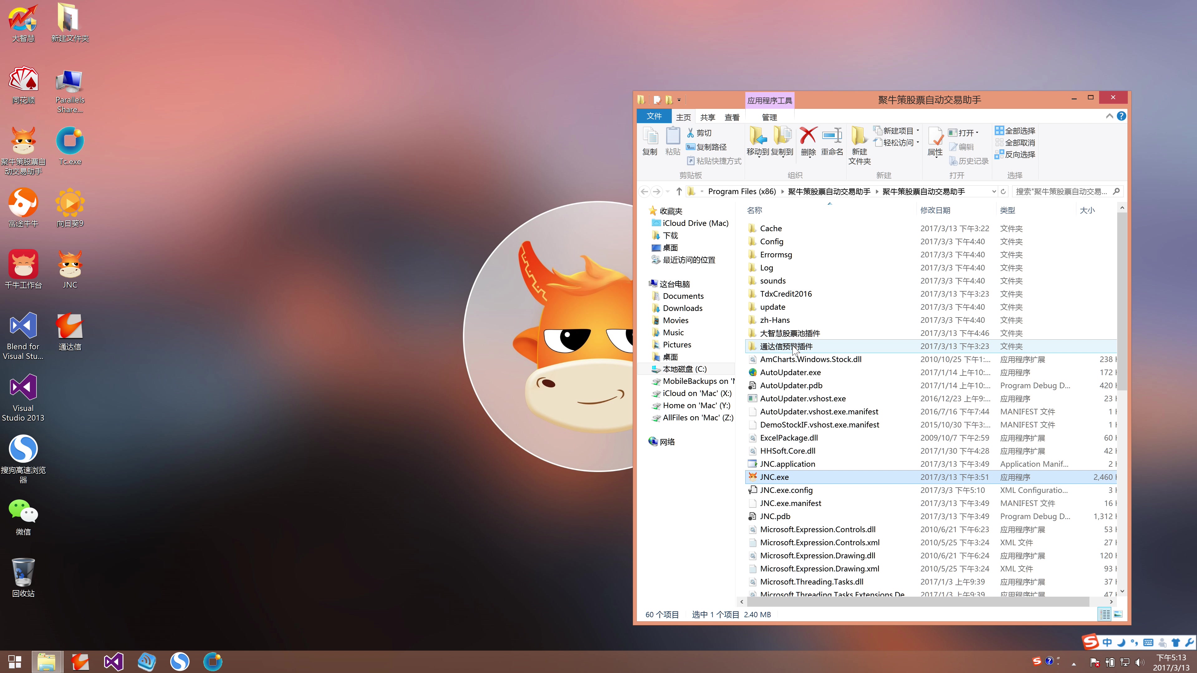1197x673 pixels.
Task: Click Select None (全部取消) button
Action: (x=1015, y=143)
